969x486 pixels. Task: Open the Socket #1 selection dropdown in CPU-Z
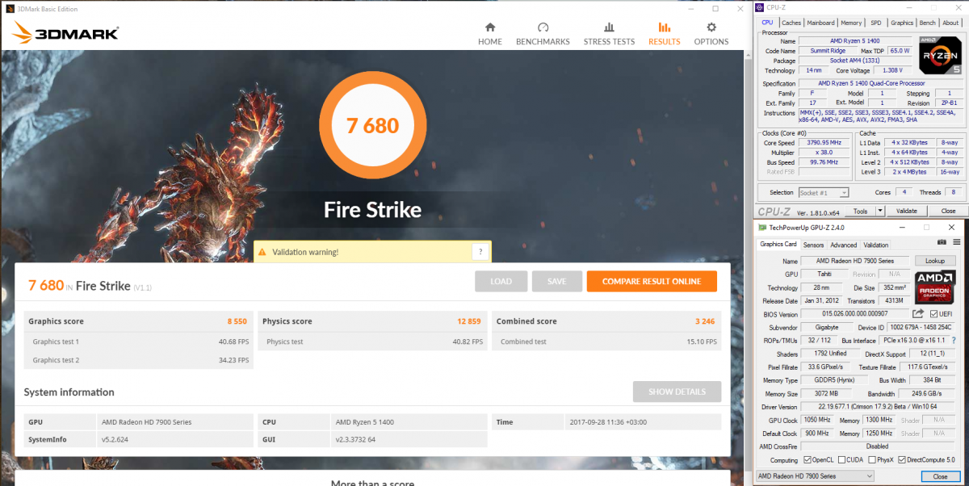[823, 193]
